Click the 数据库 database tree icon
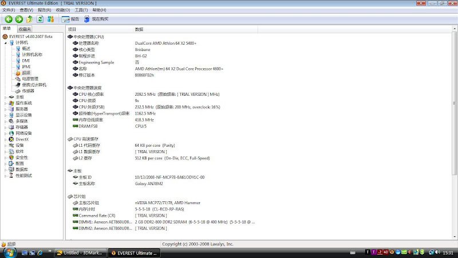 (11, 170)
